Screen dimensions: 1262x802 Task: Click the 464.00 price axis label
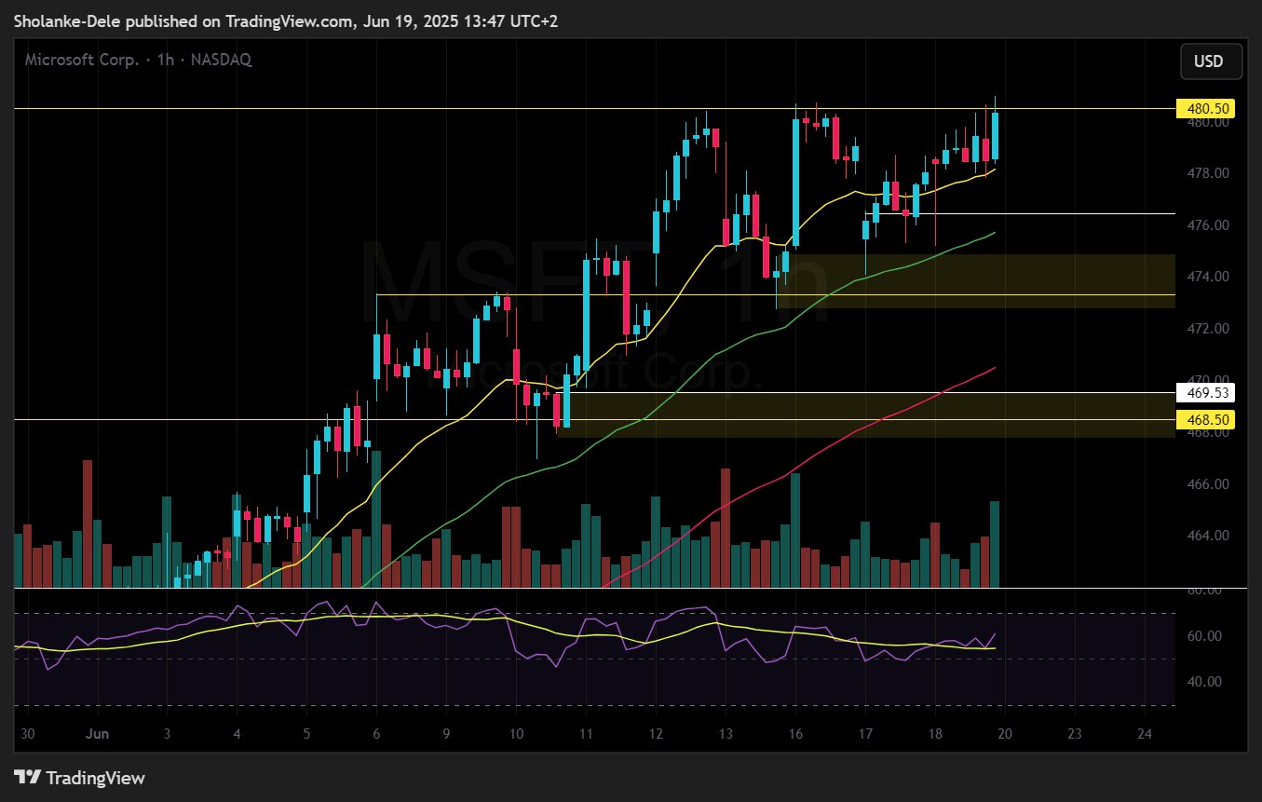coord(1210,536)
